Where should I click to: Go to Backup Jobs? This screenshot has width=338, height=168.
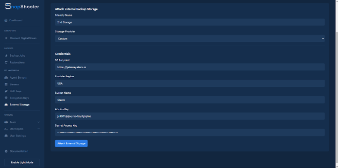tap(17, 56)
